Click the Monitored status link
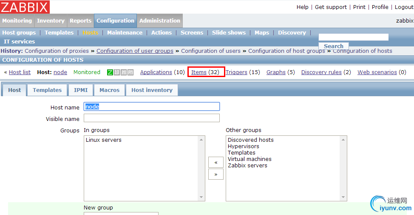Viewport: 414px width, 215px height. pos(87,72)
